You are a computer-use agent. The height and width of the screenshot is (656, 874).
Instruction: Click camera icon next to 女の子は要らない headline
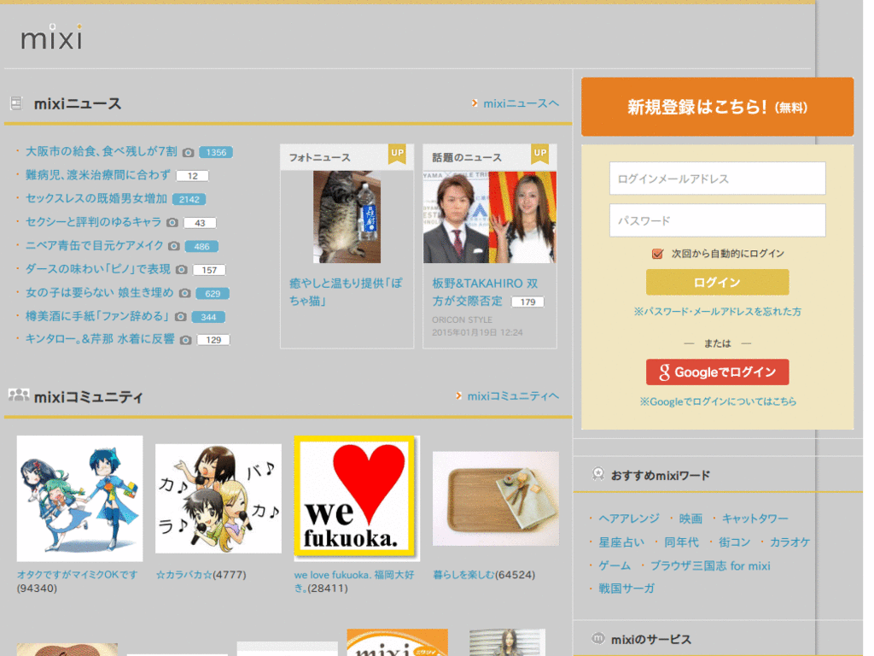point(185,294)
